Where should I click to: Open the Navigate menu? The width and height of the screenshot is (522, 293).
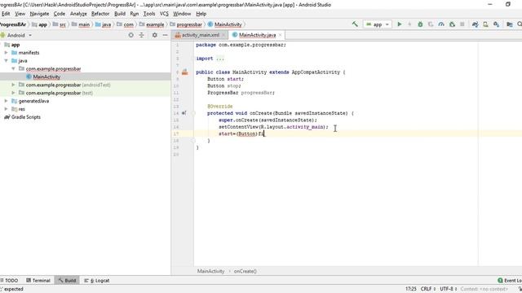[39, 14]
